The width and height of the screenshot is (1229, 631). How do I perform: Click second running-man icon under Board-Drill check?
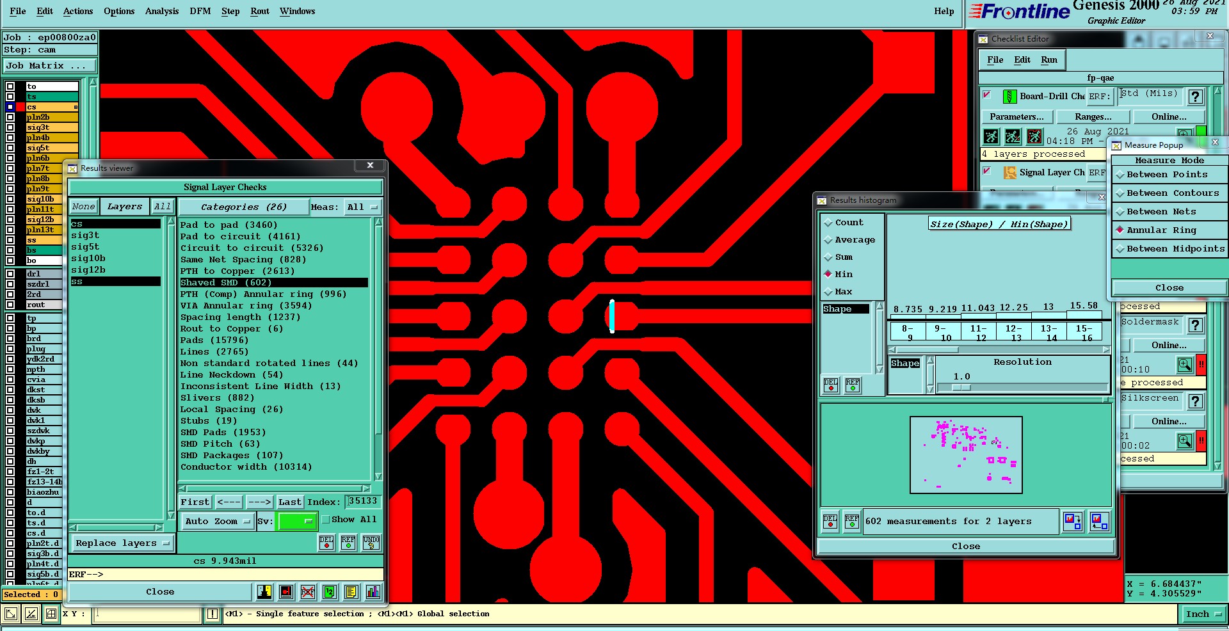(1013, 136)
